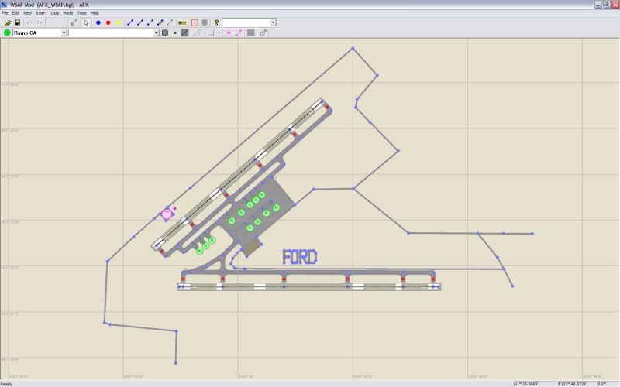Select the blue node dot tool
This screenshot has height=387, width=620.
pos(98,22)
